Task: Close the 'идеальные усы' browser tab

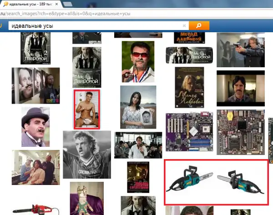Action: point(56,4)
